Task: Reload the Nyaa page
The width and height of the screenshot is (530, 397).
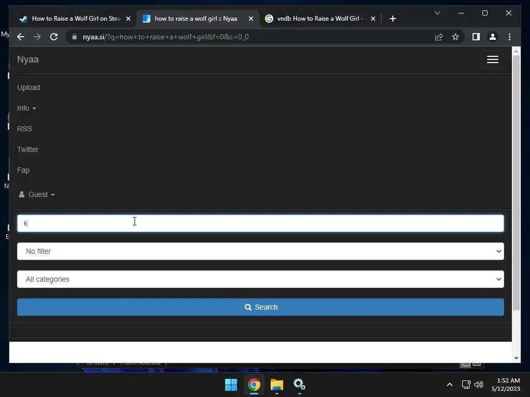Action: coord(54,37)
